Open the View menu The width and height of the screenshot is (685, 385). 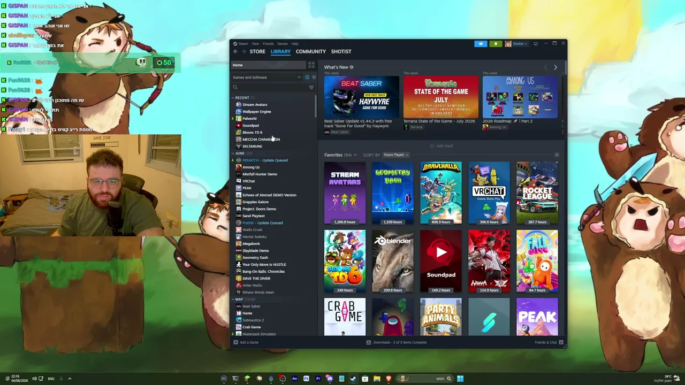pos(255,44)
